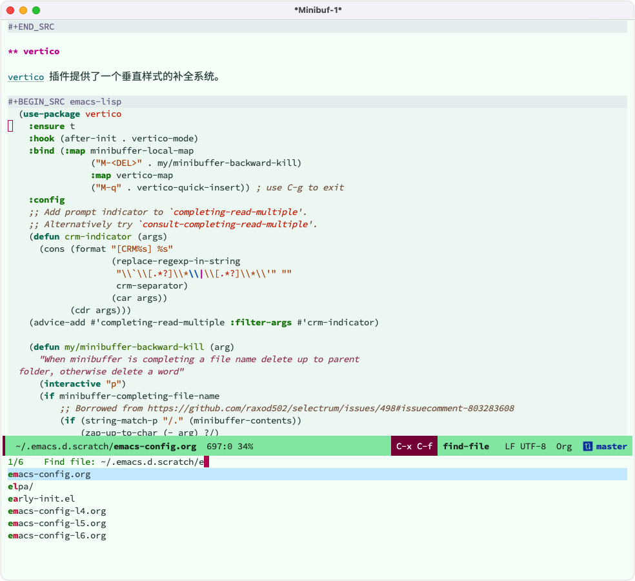
Task: Click the 1/6 candidate counter
Action: 15,462
